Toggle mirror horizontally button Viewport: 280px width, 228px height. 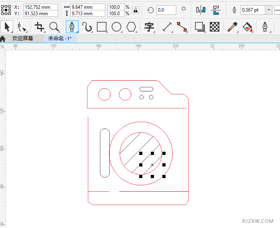click(201, 10)
